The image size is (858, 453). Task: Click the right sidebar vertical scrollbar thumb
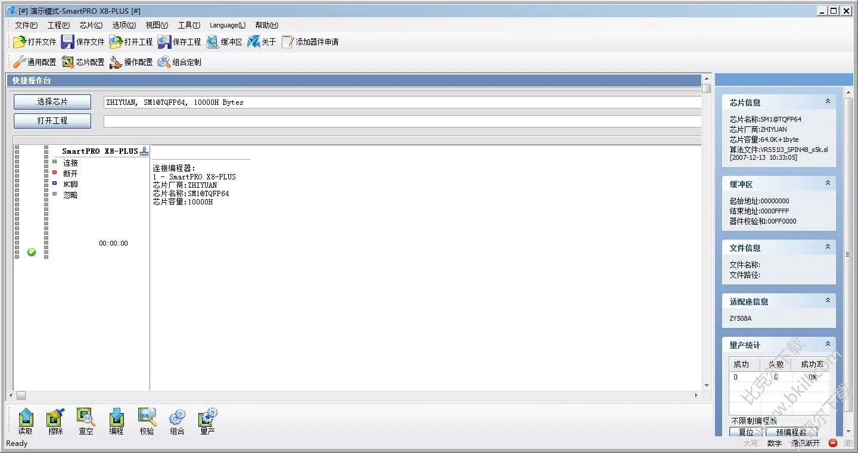tap(848, 254)
